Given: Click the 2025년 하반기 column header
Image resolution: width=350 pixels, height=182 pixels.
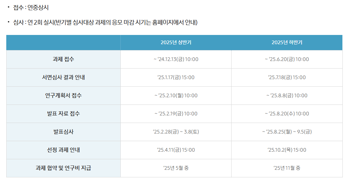Looking at the screenshot, I should [x=287, y=43].
